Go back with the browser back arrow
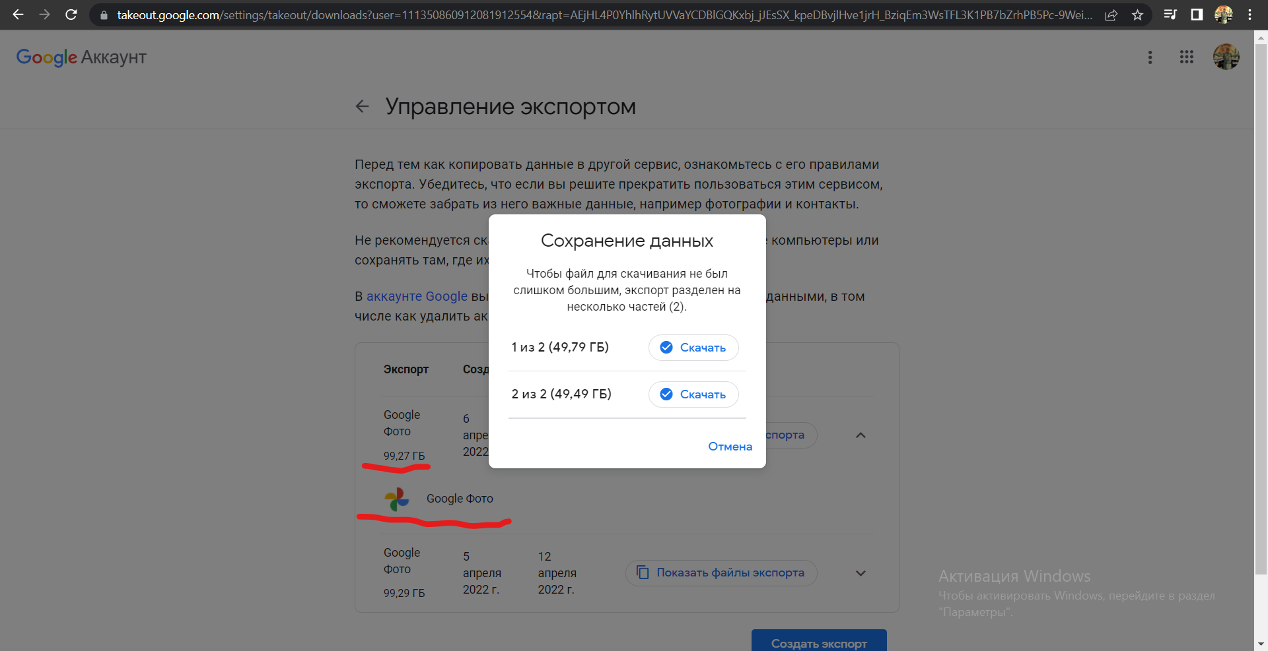 [x=18, y=15]
